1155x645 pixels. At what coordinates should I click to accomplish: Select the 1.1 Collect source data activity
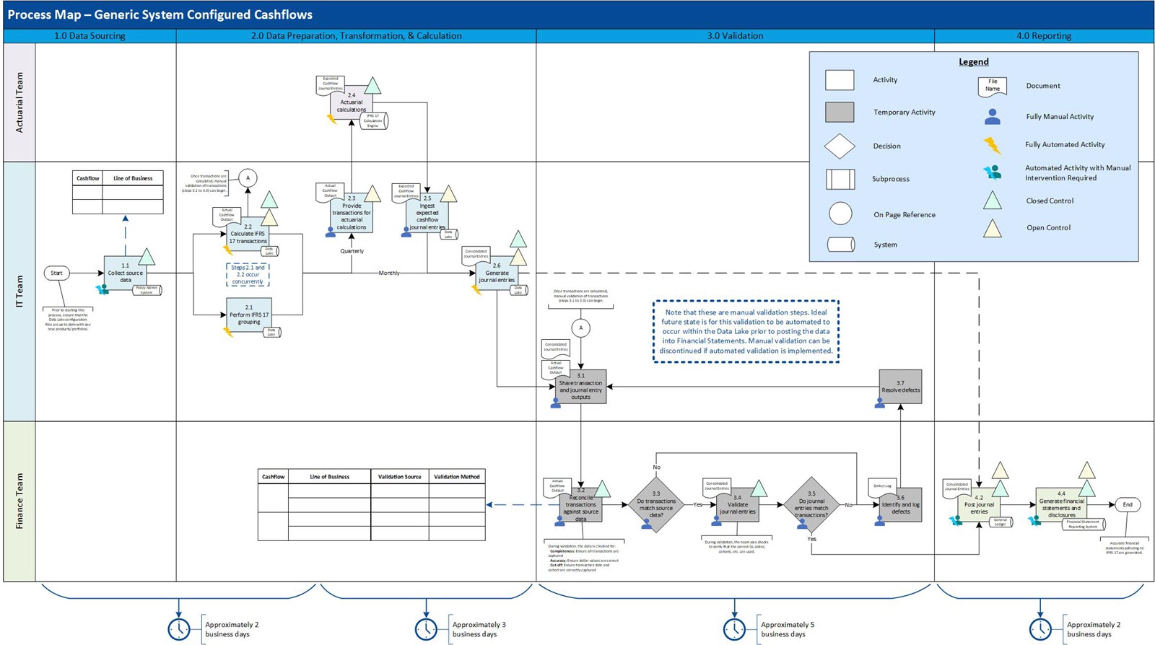(x=125, y=273)
